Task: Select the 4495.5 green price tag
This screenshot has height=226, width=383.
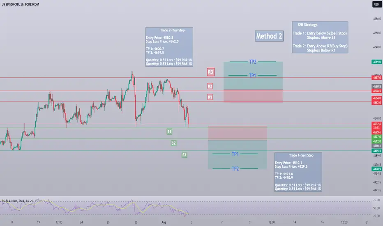Action: (x=377, y=151)
